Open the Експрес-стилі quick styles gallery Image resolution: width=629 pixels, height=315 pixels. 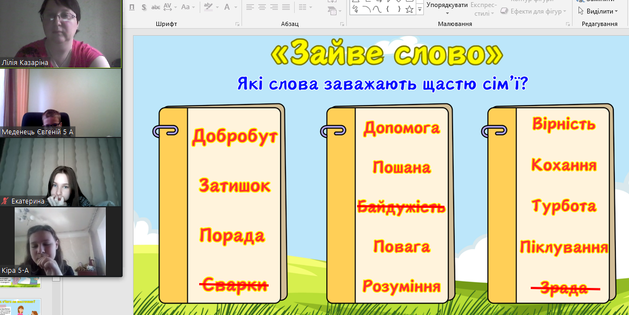click(x=484, y=9)
